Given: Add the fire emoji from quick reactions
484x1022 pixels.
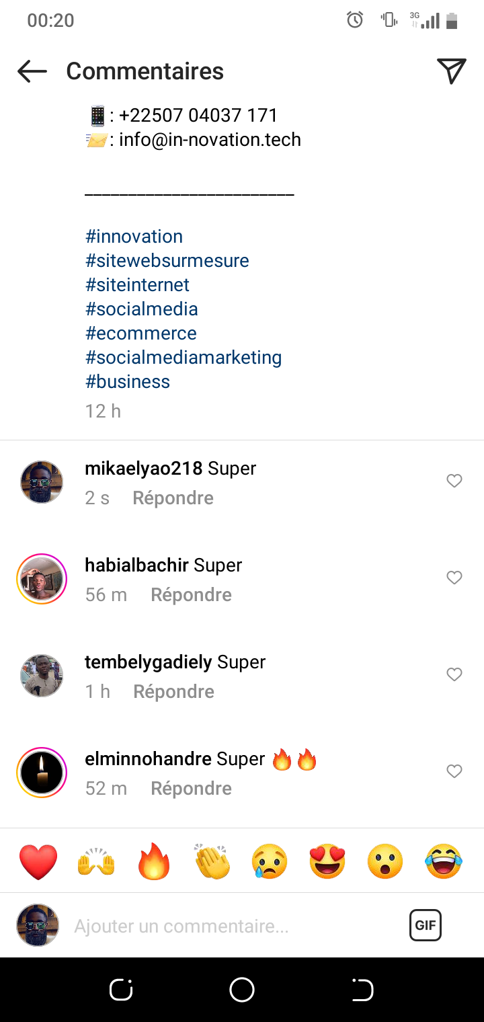Looking at the screenshot, I should point(155,861).
